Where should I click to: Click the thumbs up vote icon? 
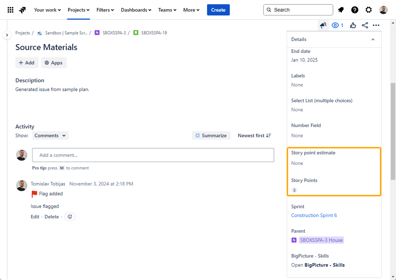point(353,25)
